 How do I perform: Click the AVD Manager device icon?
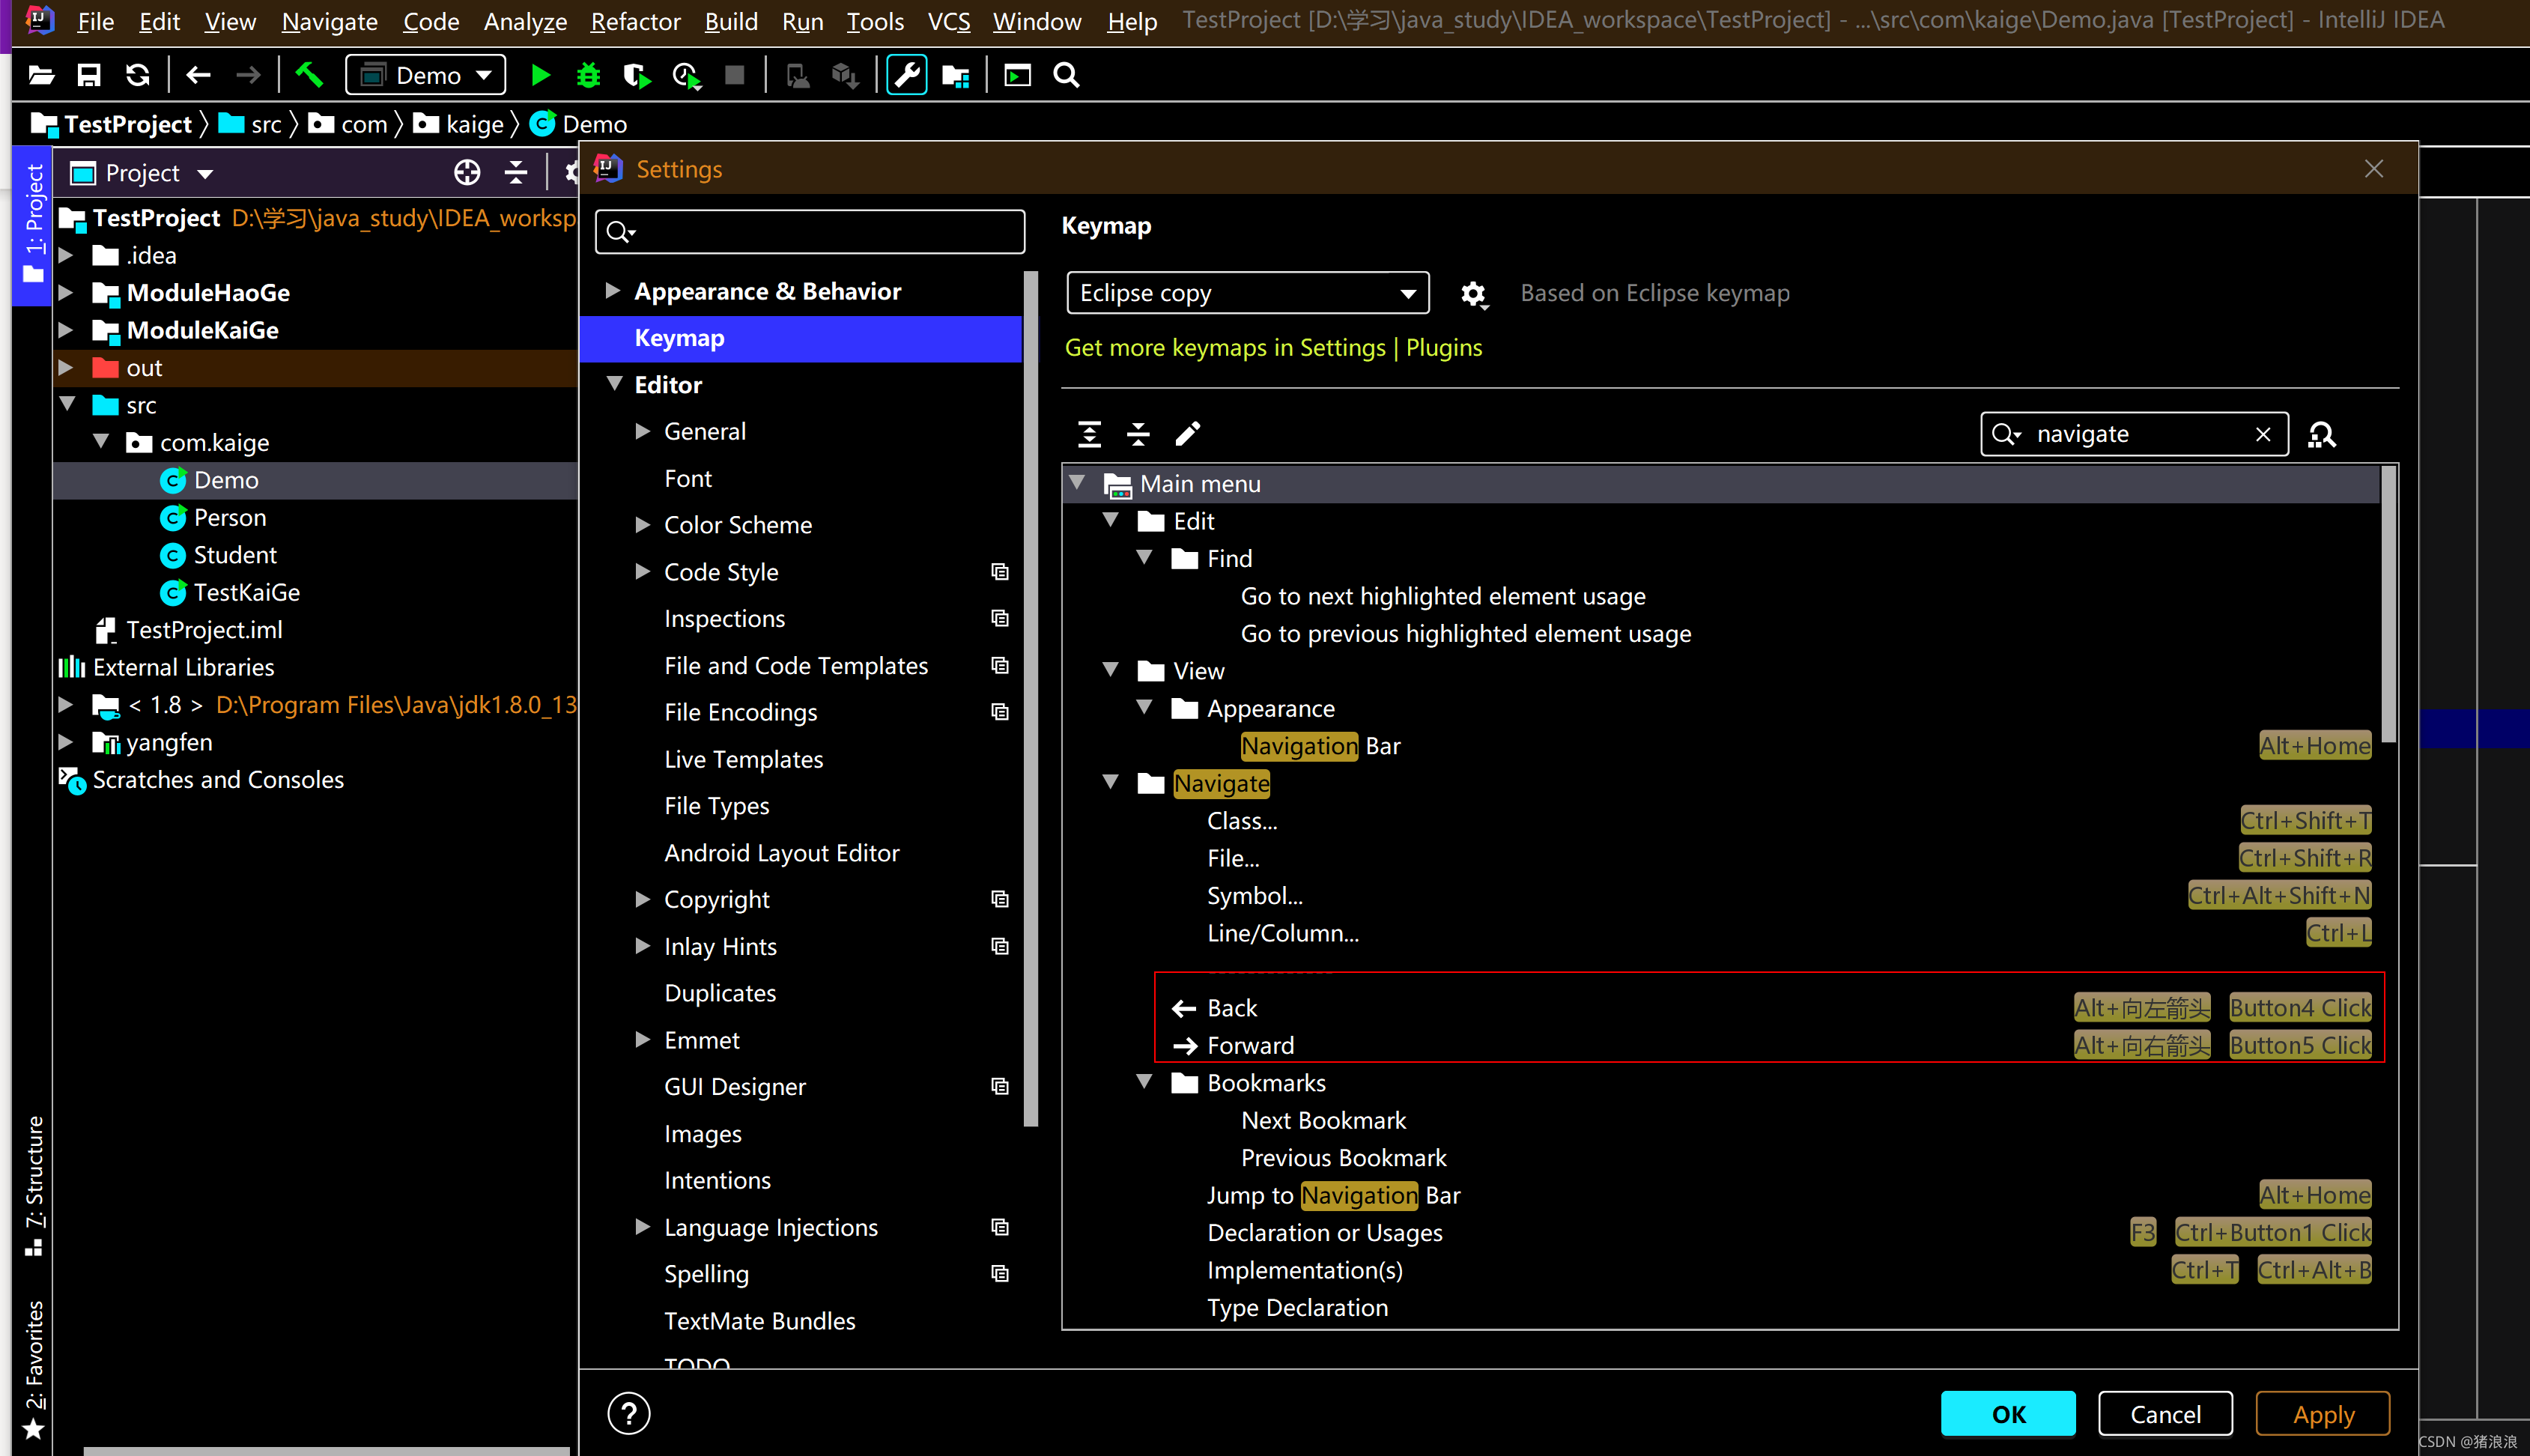click(797, 75)
